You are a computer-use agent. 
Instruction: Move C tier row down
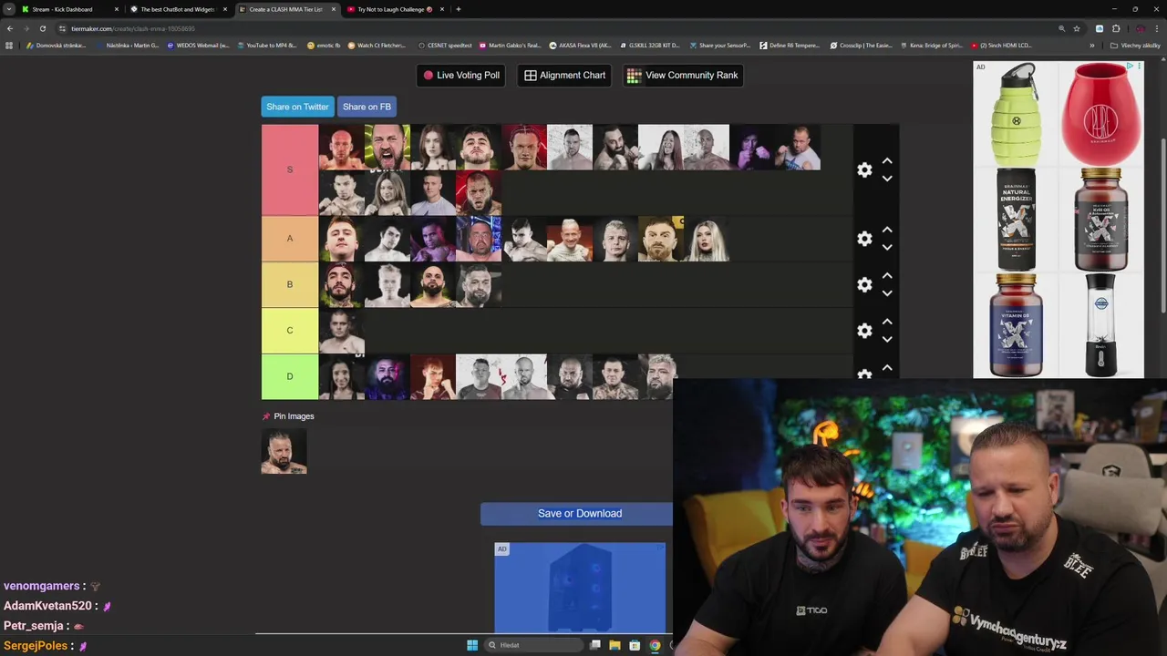(887, 339)
